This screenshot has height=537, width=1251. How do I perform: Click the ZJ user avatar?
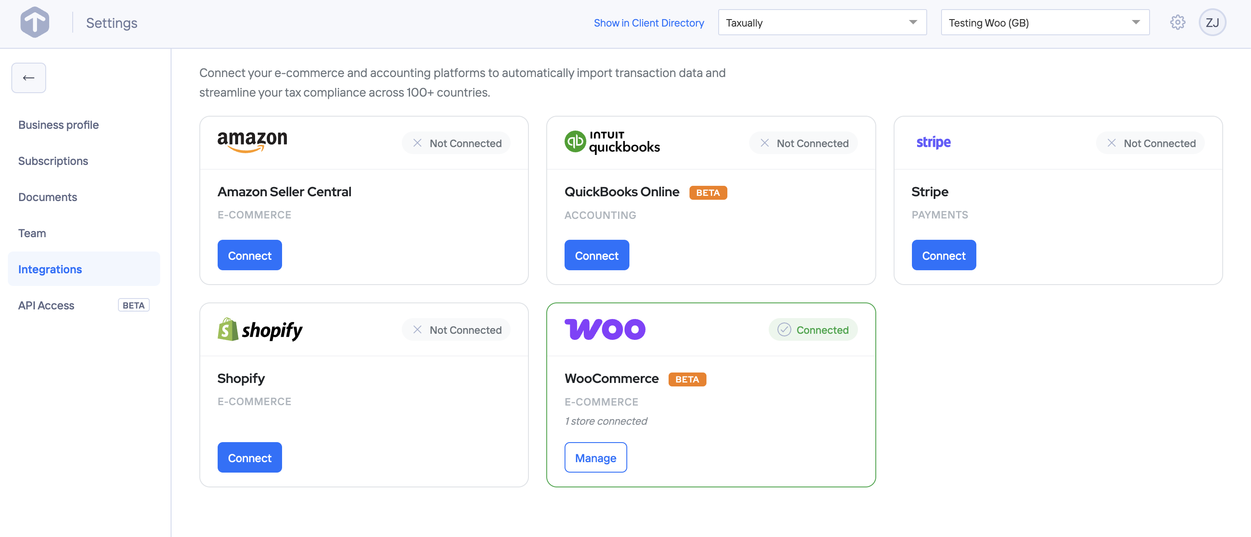(1213, 22)
